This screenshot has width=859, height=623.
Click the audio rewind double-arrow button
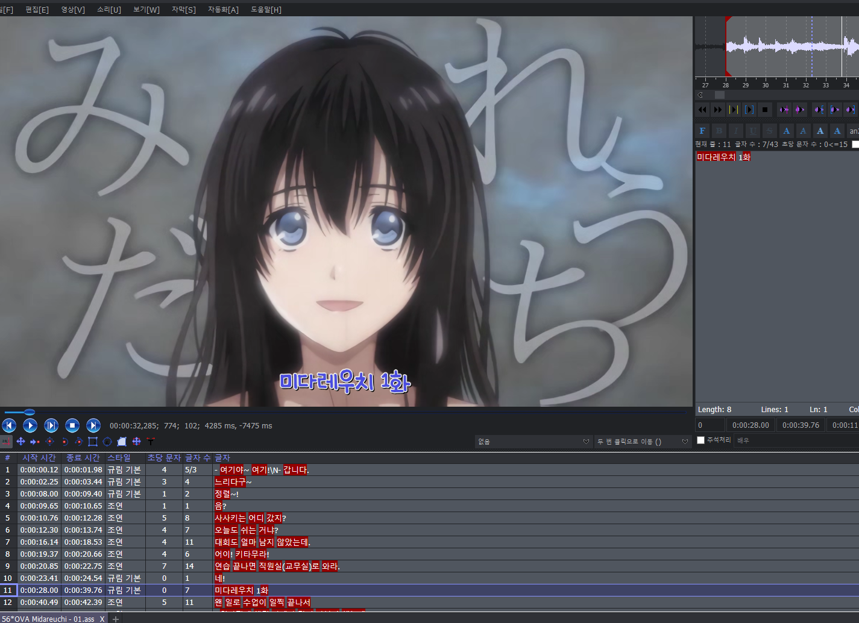(702, 110)
